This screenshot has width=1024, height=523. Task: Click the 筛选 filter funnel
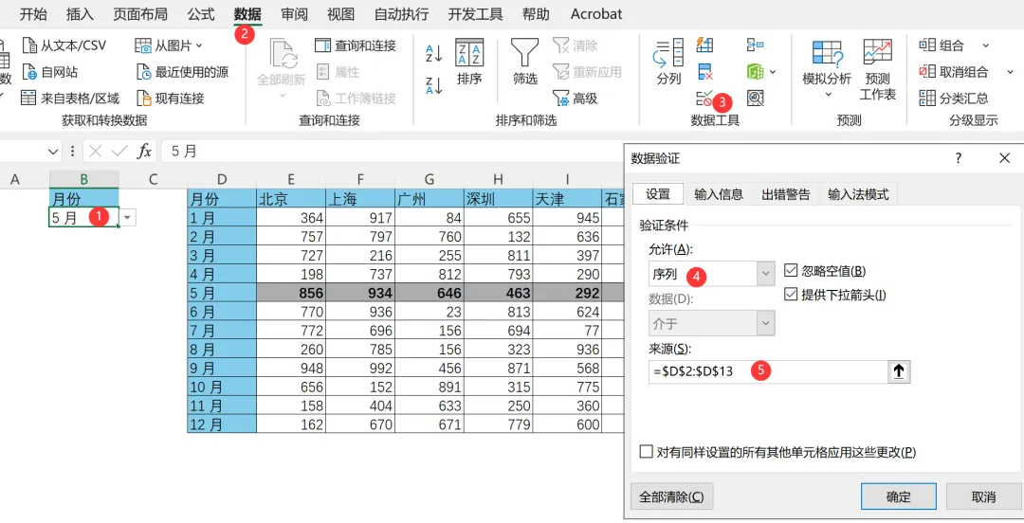(524, 62)
